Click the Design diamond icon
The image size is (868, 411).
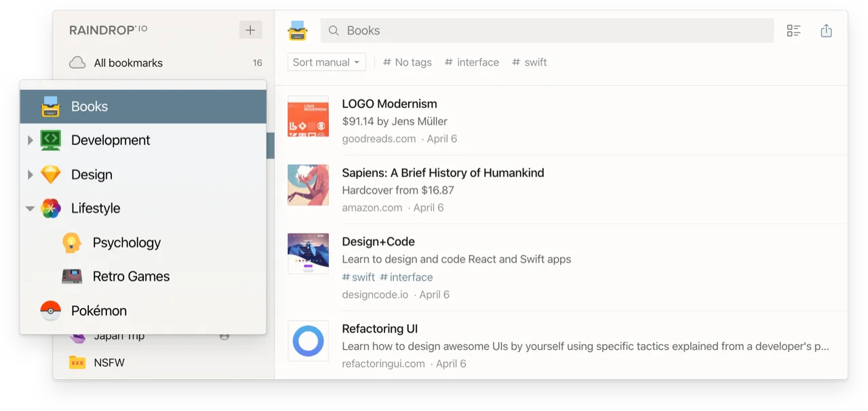(x=50, y=174)
